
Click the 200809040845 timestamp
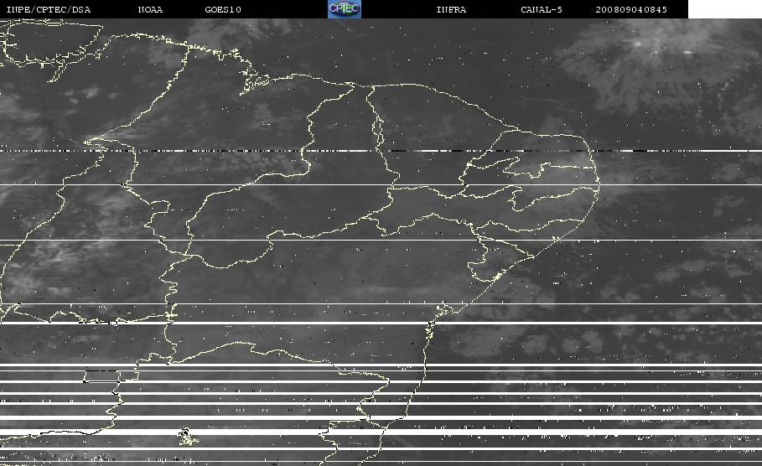630,9
